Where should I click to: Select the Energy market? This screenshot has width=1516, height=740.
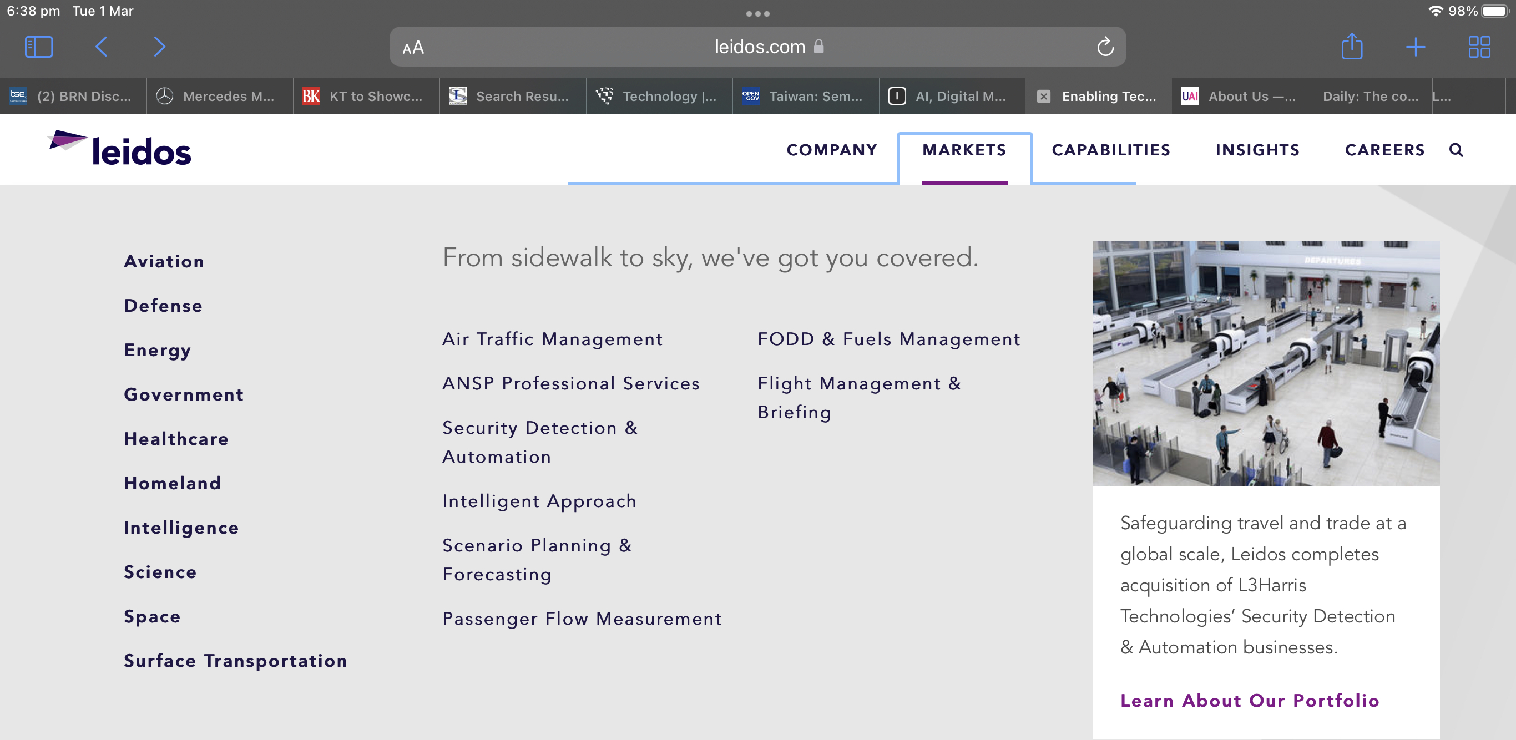pyautogui.click(x=157, y=351)
